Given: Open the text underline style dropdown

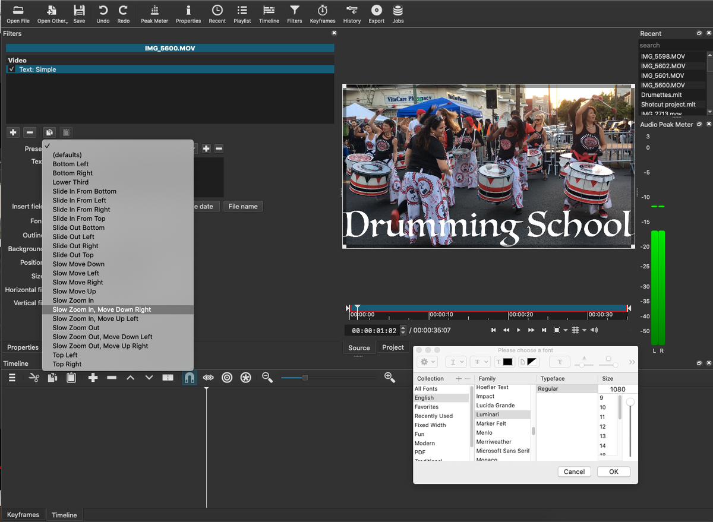Looking at the screenshot, I should point(456,362).
